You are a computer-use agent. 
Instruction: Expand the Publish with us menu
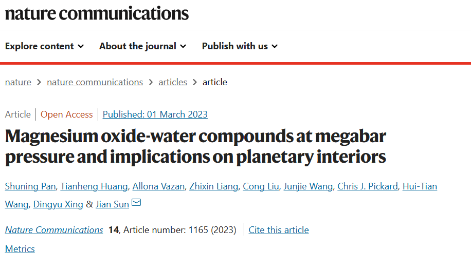point(240,46)
